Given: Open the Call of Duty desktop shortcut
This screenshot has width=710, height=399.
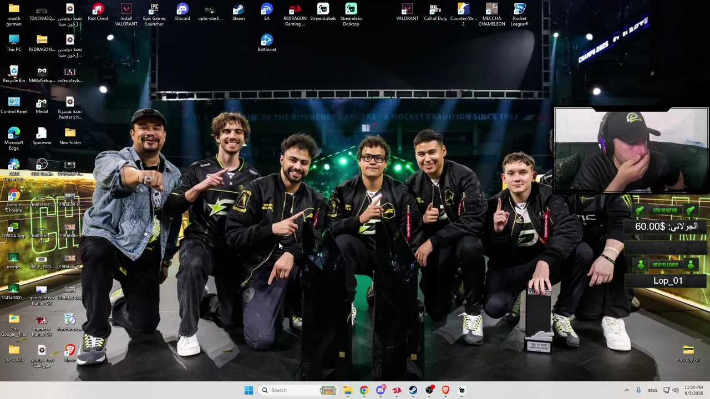Looking at the screenshot, I should coord(435,13).
